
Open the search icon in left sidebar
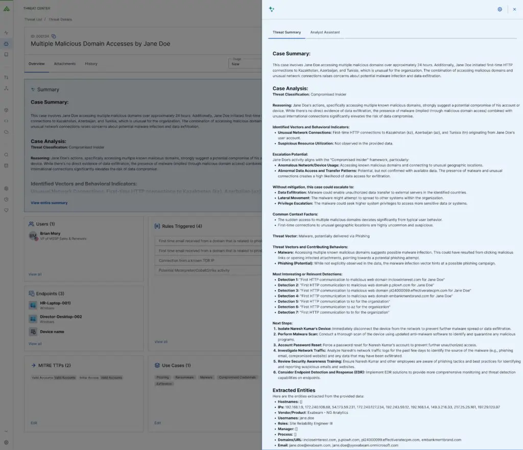point(6,155)
